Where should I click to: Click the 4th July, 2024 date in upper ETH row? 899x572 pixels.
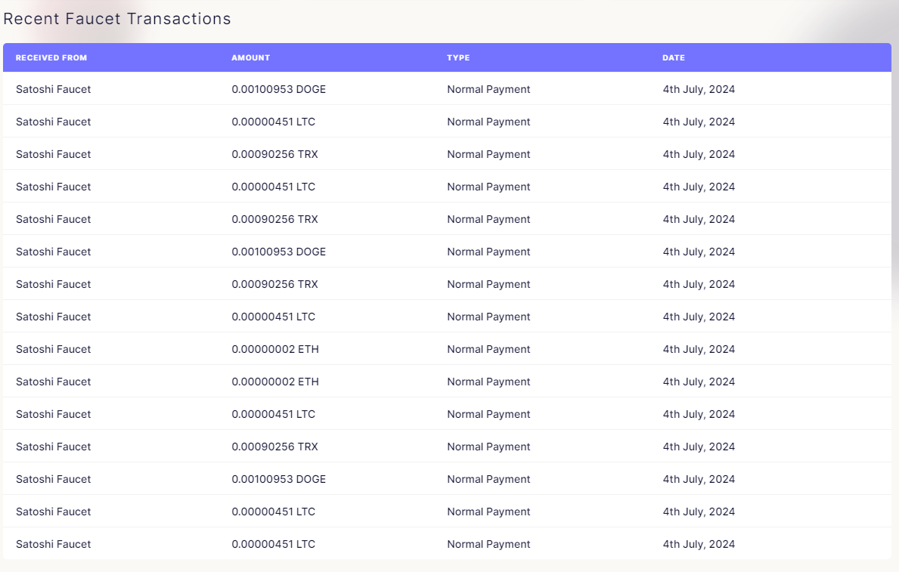click(x=699, y=350)
